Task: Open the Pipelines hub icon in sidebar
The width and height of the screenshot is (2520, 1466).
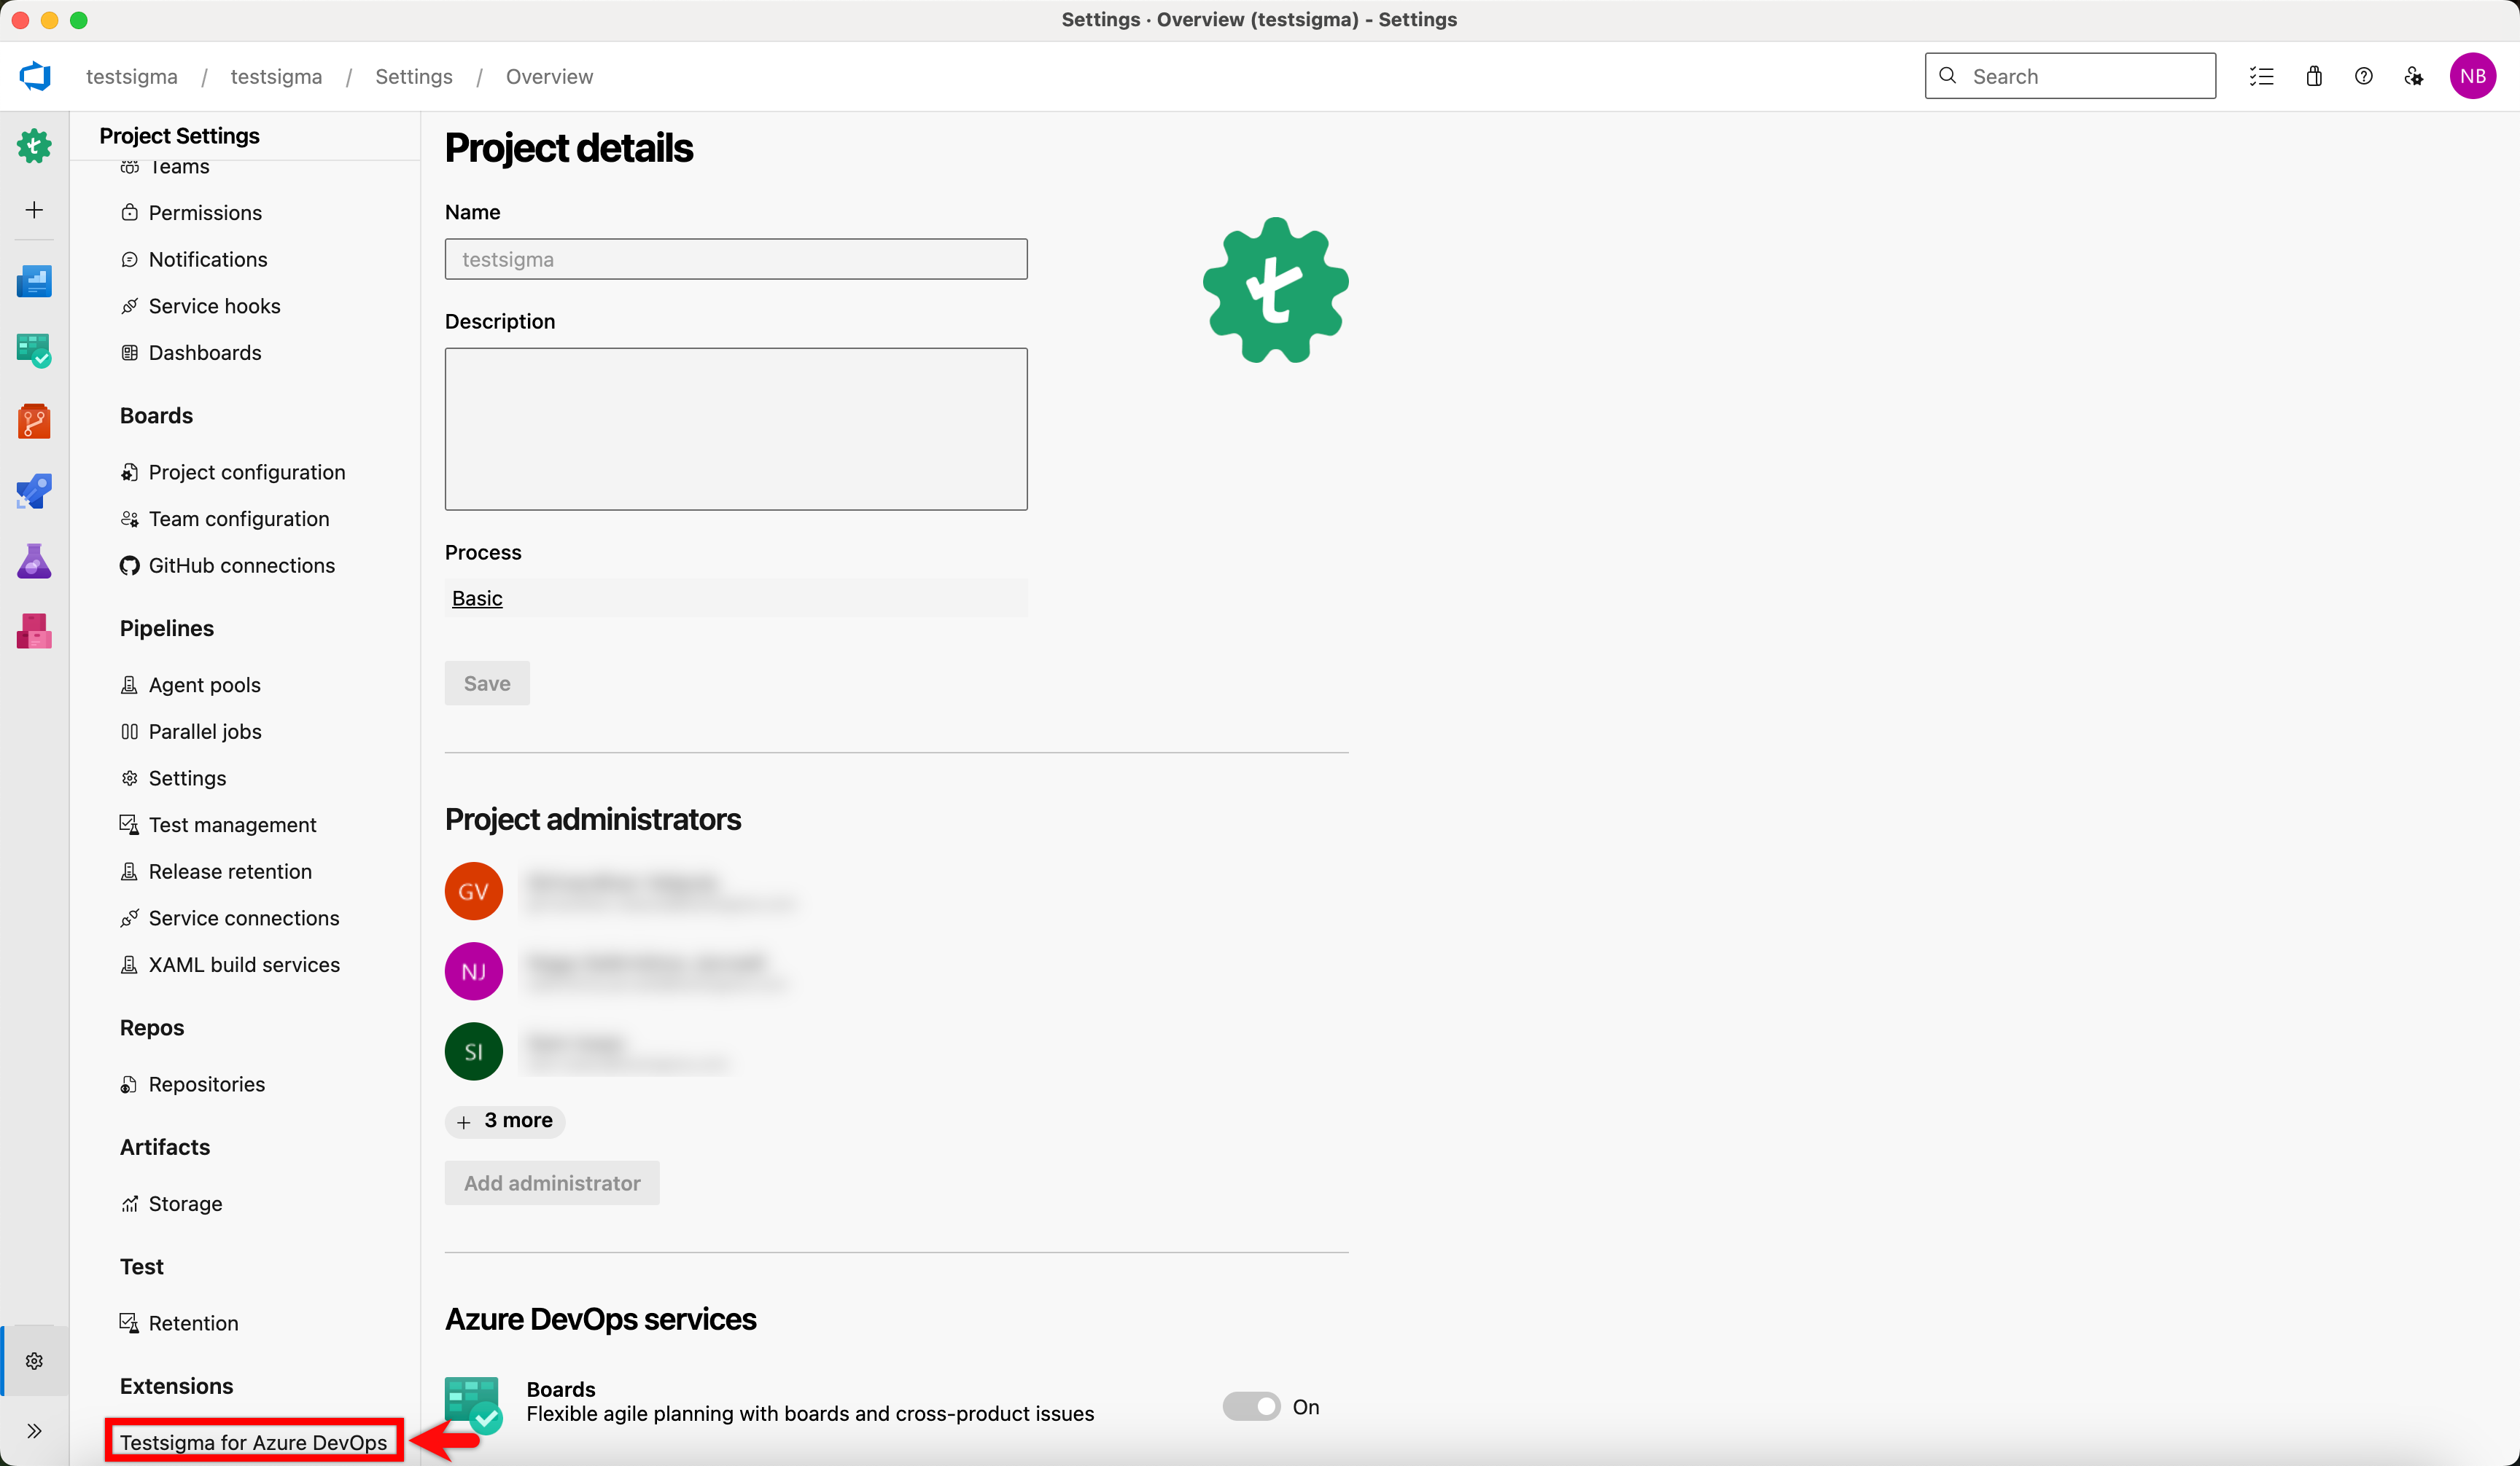Action: pyautogui.click(x=34, y=490)
